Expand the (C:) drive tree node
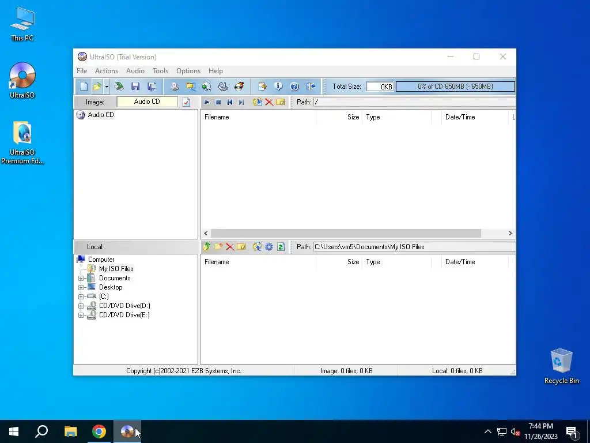 (81, 297)
